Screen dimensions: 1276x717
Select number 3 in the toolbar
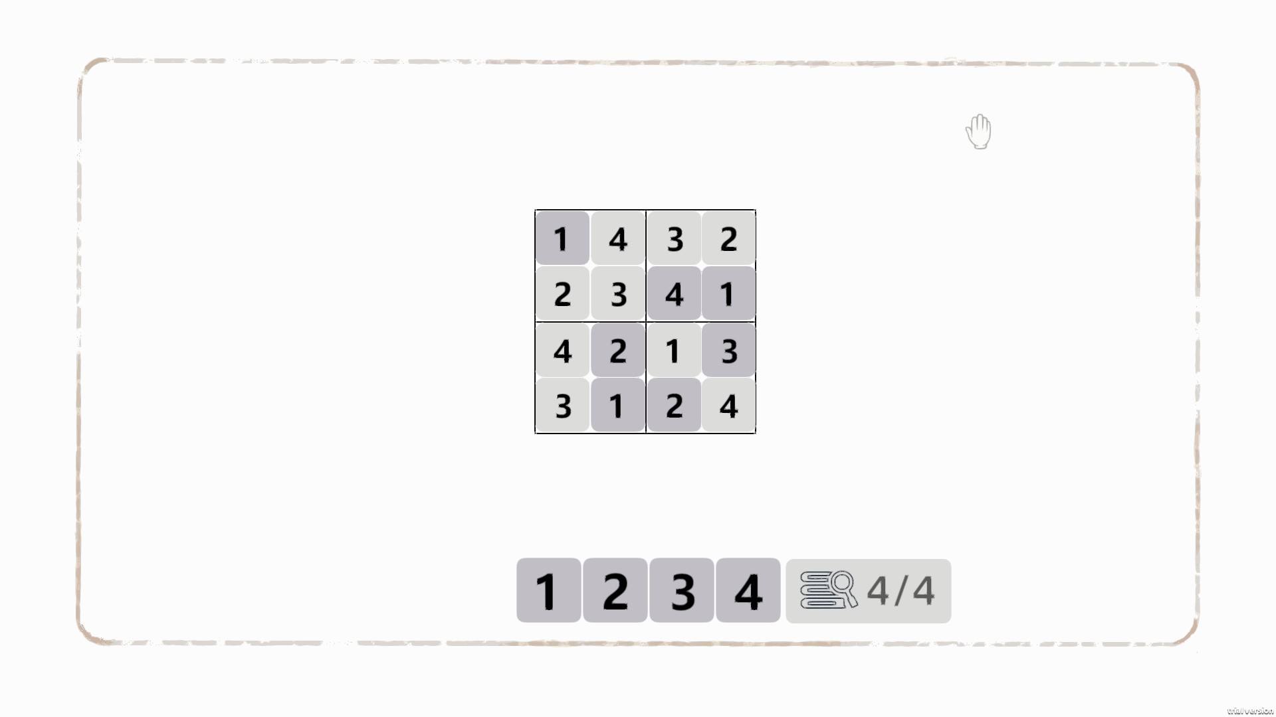pos(681,591)
